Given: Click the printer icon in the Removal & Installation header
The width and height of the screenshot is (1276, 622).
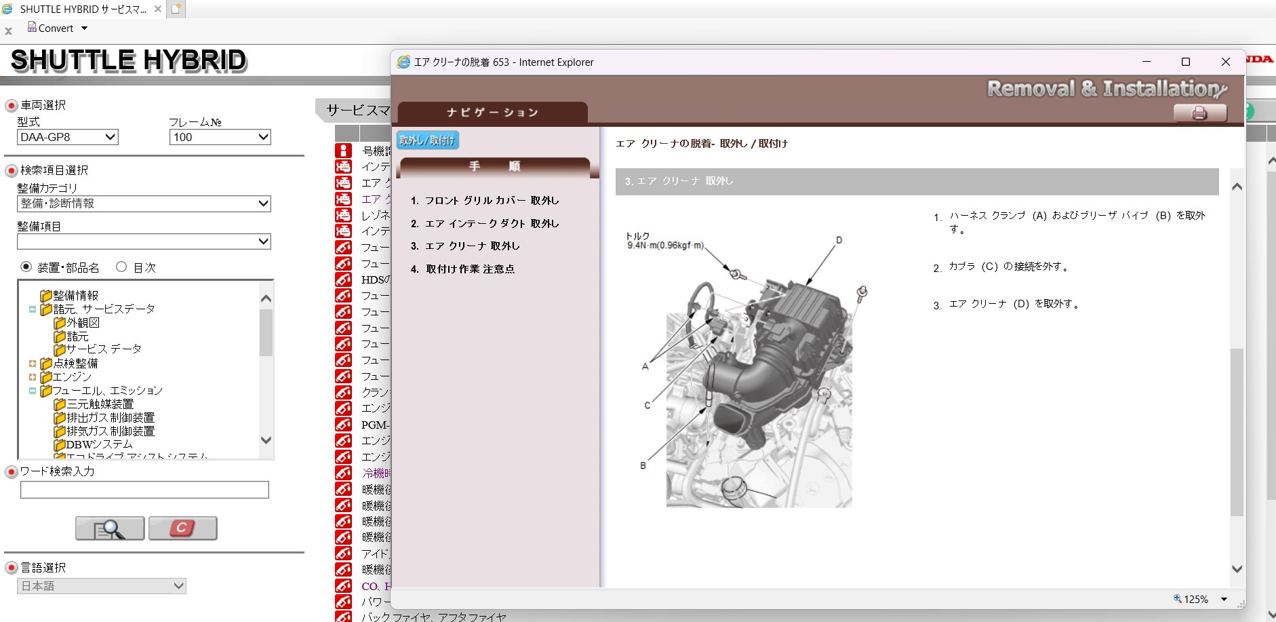Looking at the screenshot, I should (x=1199, y=113).
